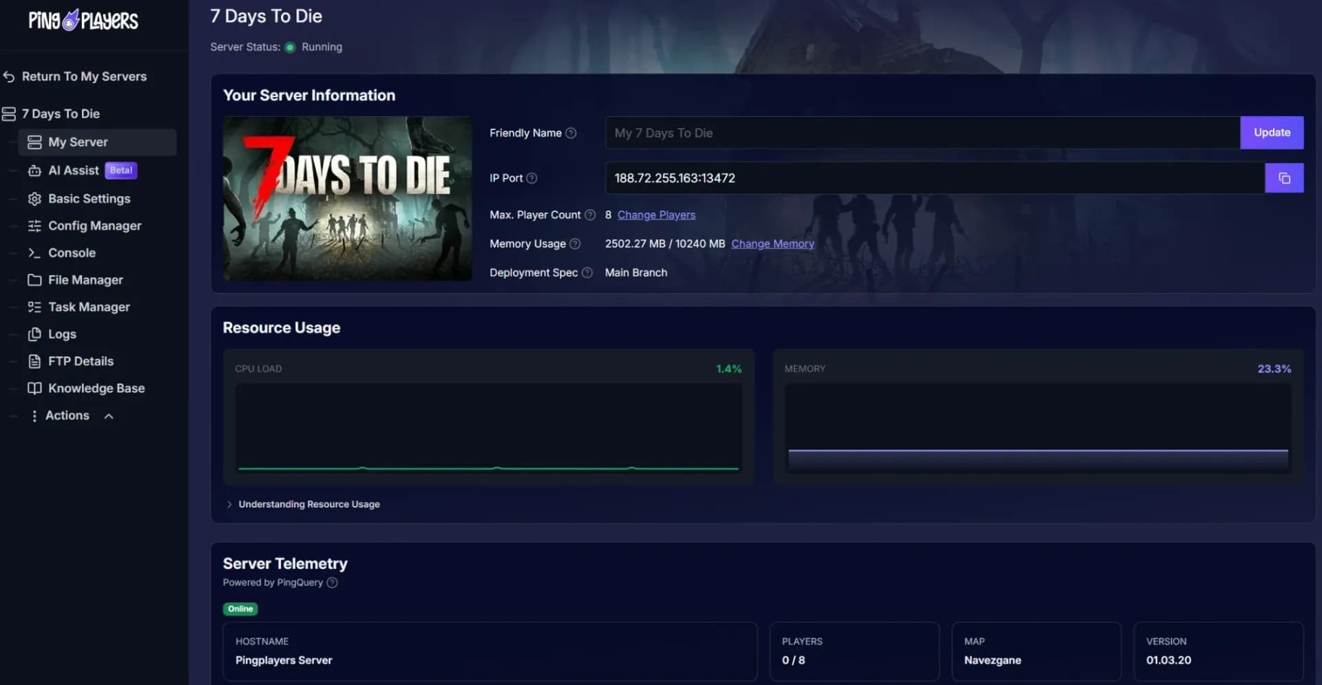Screen dimensions: 1322x685
Task: Open the Console page
Action: coord(72,253)
